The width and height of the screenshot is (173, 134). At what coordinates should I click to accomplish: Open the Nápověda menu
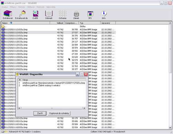(51, 7)
